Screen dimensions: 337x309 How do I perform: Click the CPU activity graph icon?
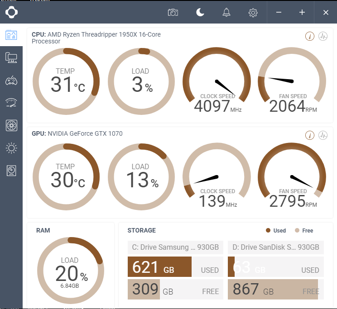tap(323, 36)
